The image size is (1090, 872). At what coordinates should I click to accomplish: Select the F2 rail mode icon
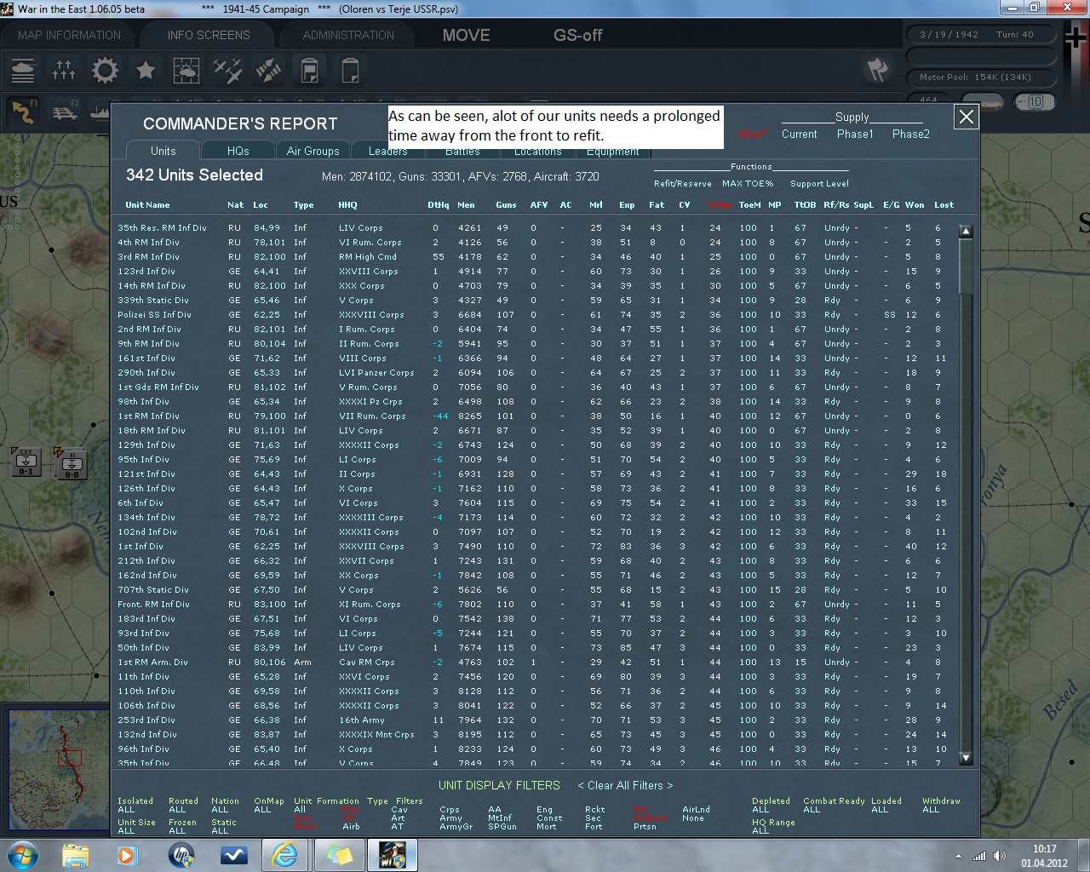pos(64,112)
